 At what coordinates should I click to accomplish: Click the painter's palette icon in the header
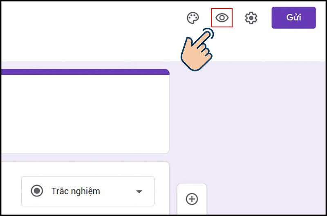[x=193, y=18]
